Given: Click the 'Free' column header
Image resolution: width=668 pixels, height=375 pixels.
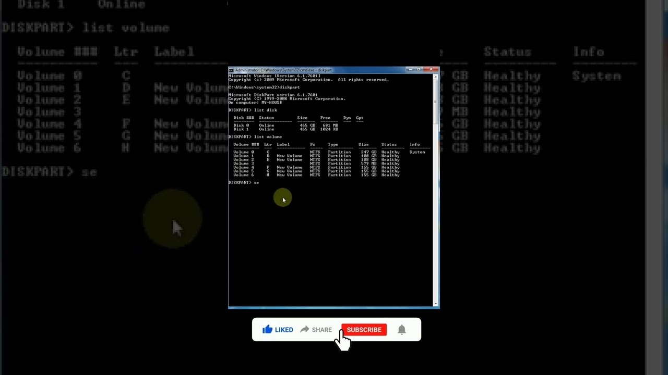Looking at the screenshot, I should [x=325, y=118].
